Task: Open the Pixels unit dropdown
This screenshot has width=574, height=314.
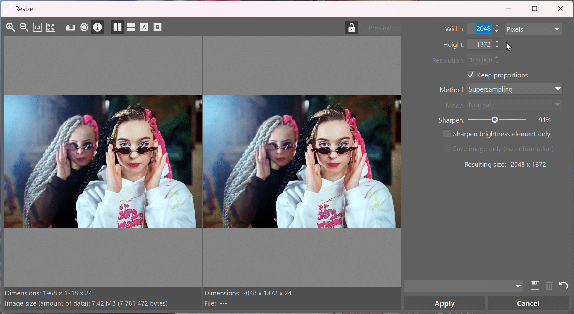Action: pos(533,29)
